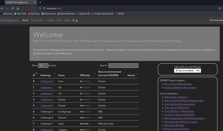
Task: Click the 608 star count badge
Action: tap(198, 71)
